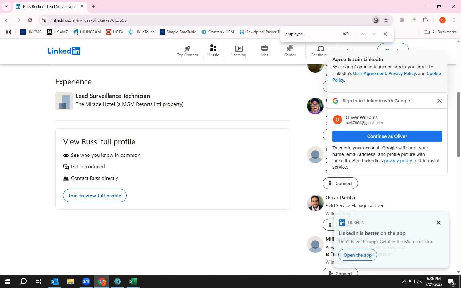Open Oscar Padilla's profile name

[340, 197]
